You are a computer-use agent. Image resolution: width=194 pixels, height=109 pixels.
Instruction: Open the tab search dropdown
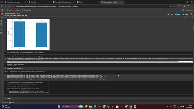click(2, 2)
